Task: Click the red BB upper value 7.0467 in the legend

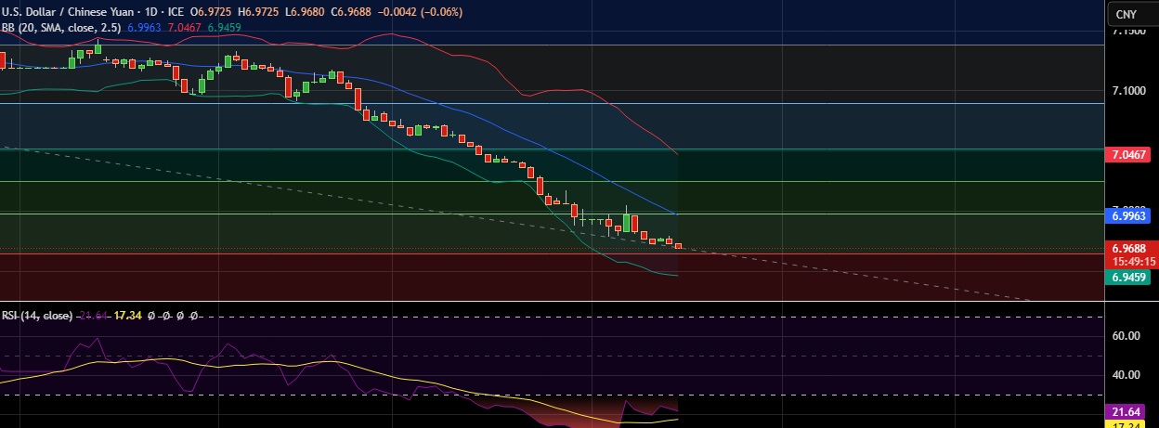Action: [183, 28]
